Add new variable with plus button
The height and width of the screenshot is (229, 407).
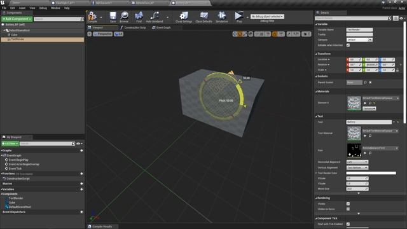tap(81, 190)
